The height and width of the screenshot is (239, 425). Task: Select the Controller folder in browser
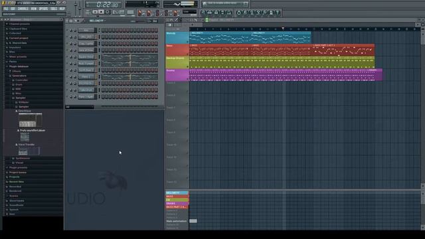pos(21,80)
